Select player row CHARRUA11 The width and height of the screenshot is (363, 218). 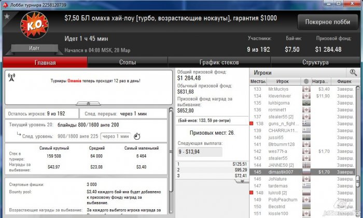coord(302,130)
